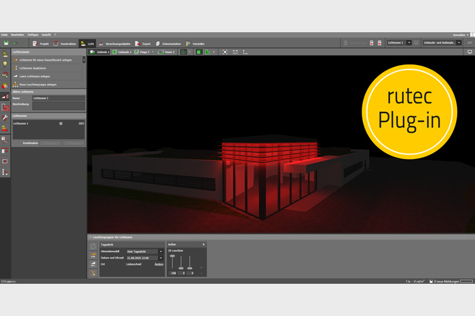The image size is (475, 316).
Task: Open the dropdown beside the floor plan view
Action: (189, 52)
